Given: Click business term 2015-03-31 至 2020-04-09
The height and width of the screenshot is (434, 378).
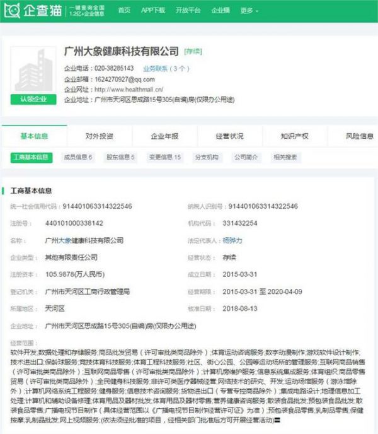Looking at the screenshot, I should click(x=262, y=291).
